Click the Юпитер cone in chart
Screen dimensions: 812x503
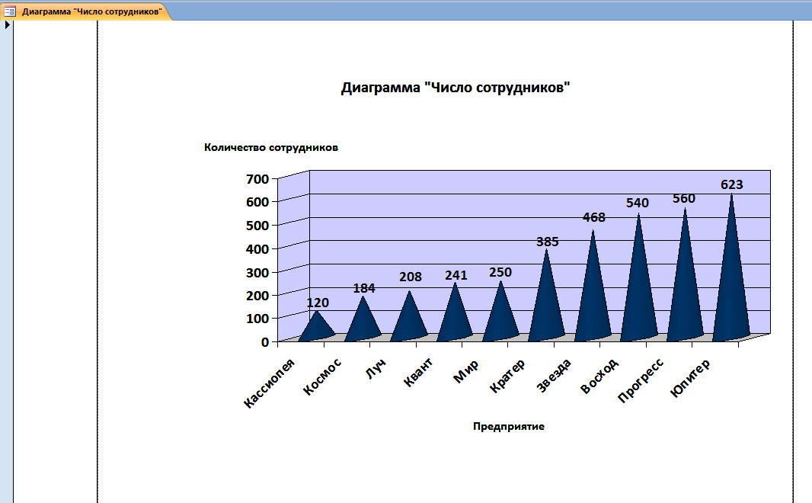pyautogui.click(x=731, y=290)
